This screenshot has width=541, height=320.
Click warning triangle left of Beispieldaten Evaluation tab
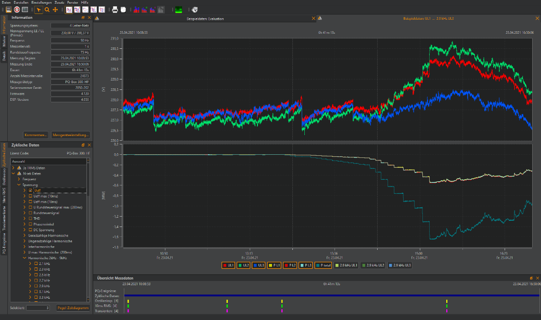click(97, 19)
